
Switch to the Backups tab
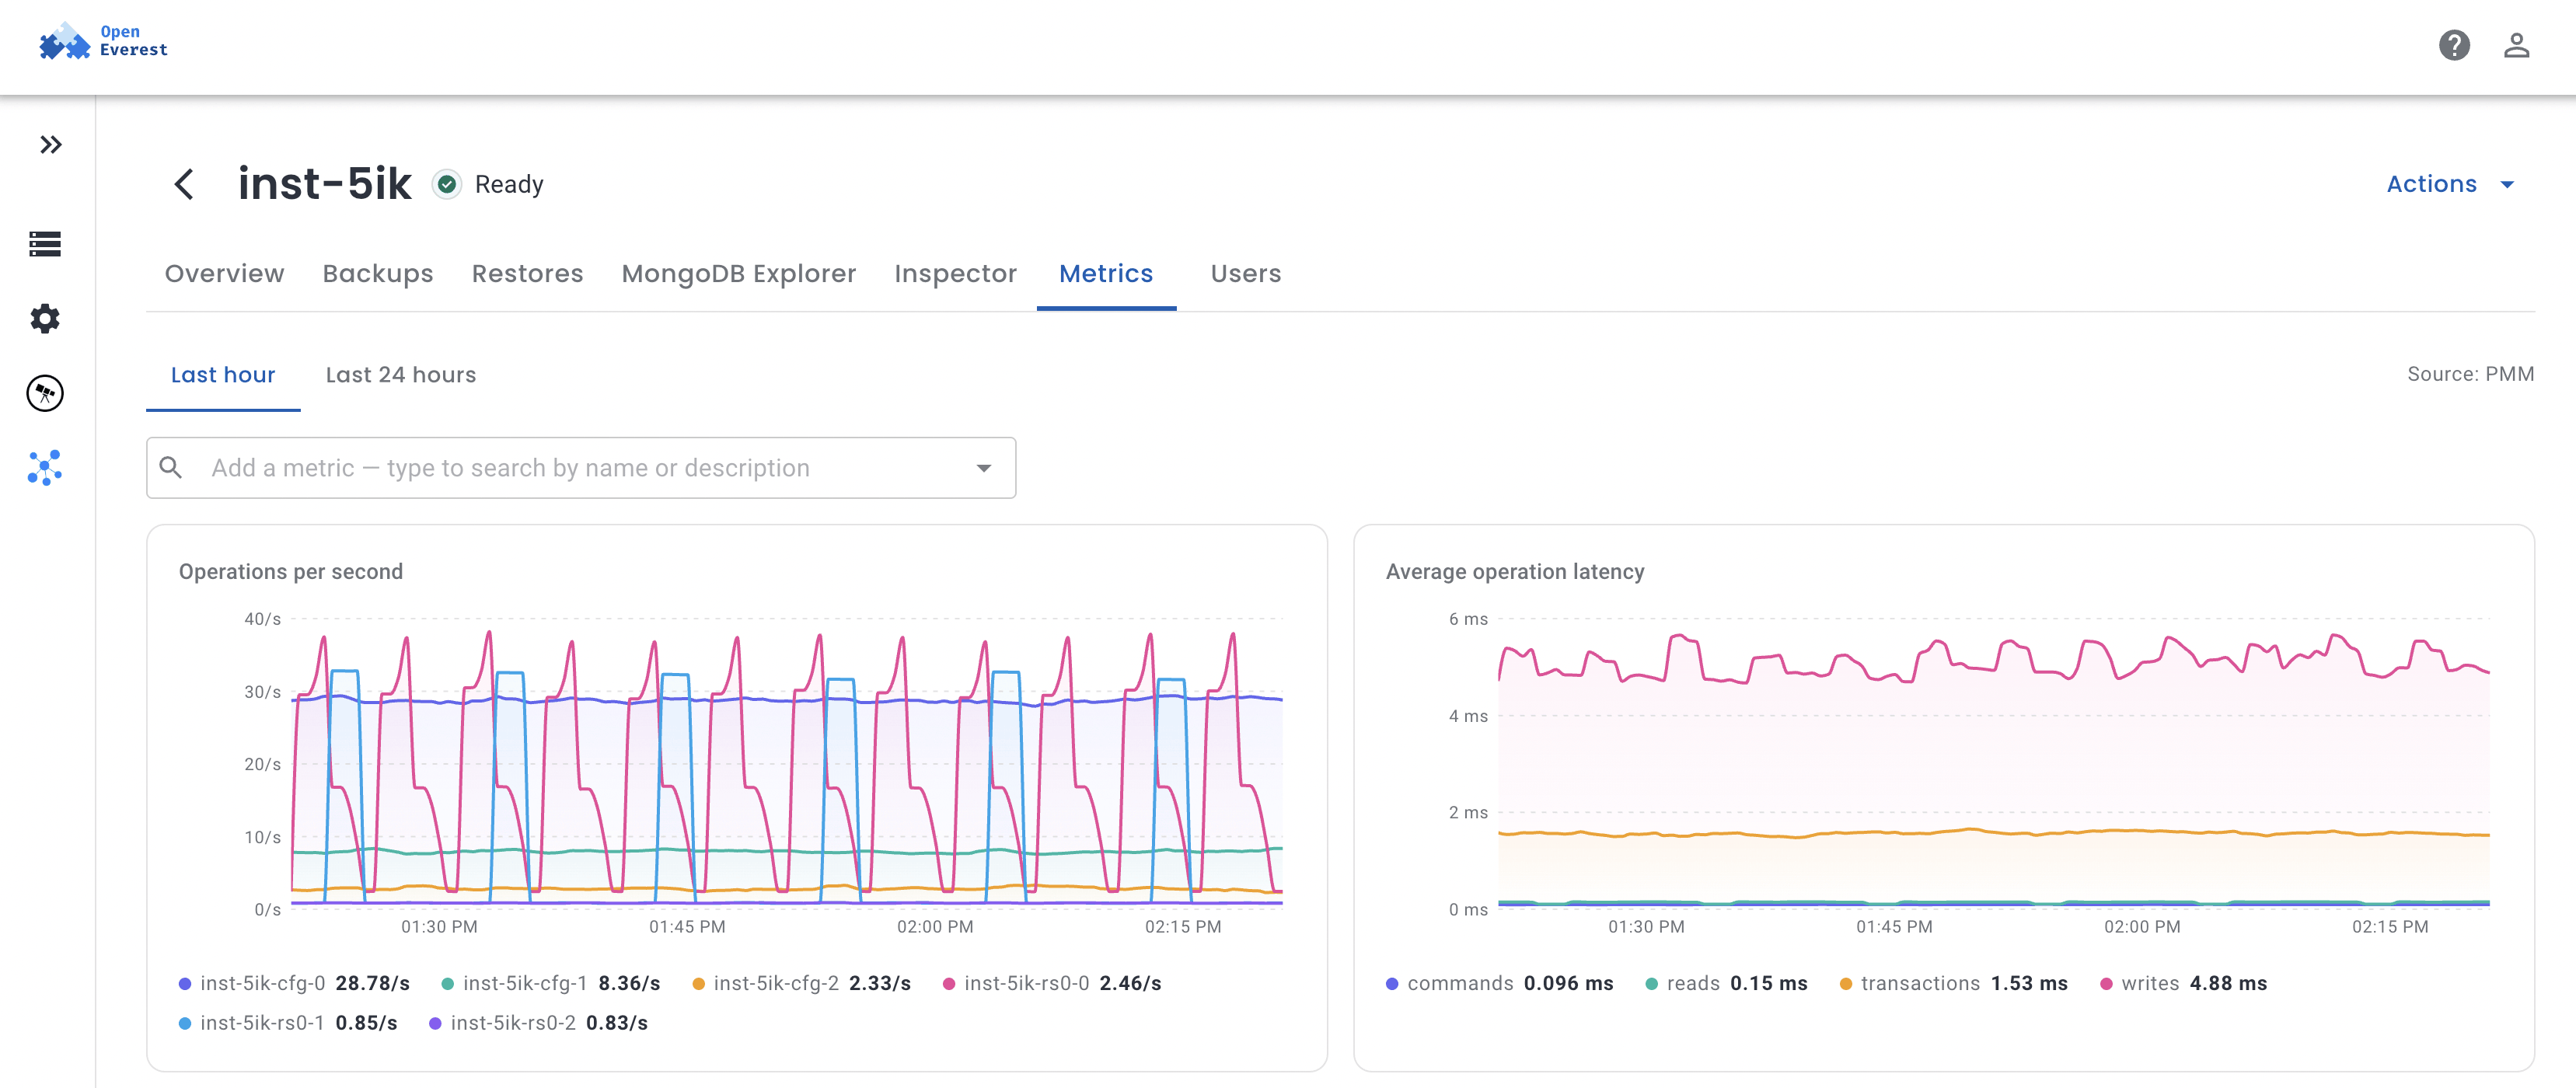378,273
